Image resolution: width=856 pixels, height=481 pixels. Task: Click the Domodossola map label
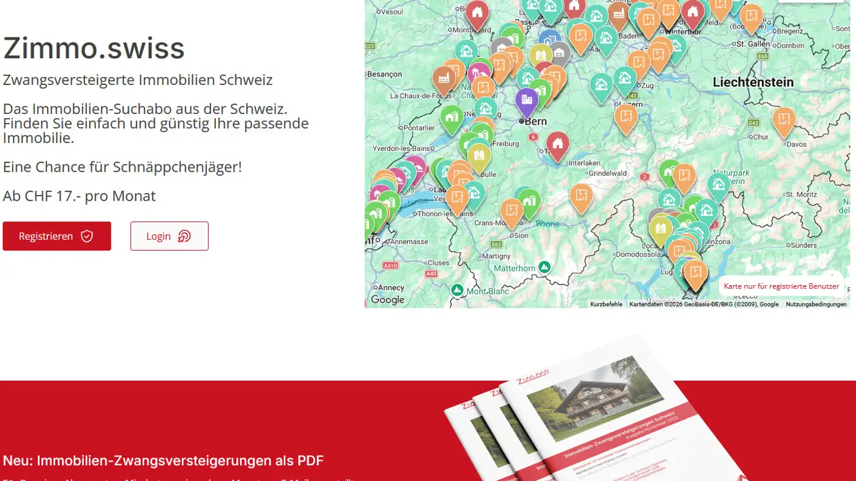[x=637, y=254]
